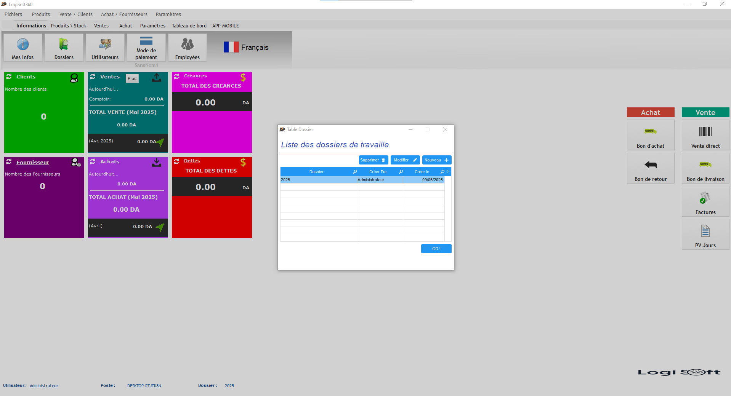Click the download icon on Achats tile

tap(157, 163)
